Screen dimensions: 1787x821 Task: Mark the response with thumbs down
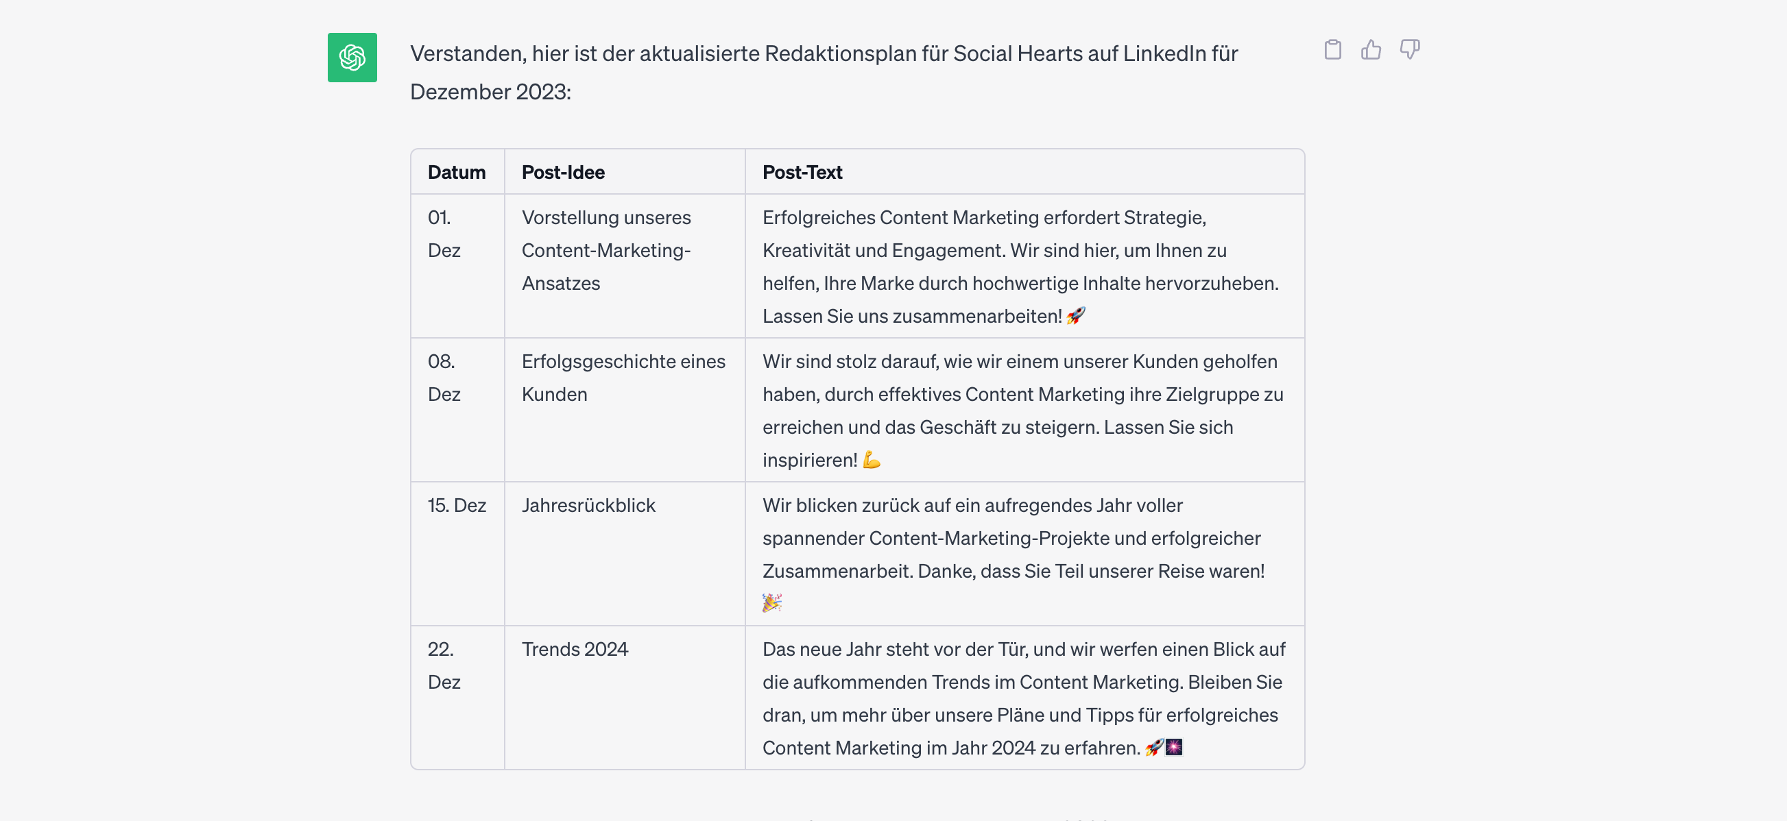pyautogui.click(x=1410, y=50)
